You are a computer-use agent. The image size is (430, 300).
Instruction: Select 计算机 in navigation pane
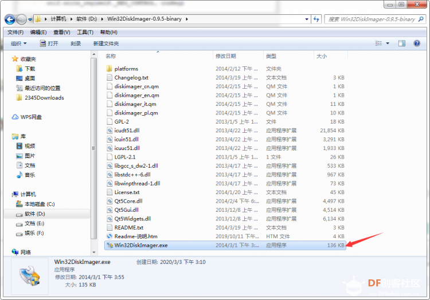tap(24, 194)
